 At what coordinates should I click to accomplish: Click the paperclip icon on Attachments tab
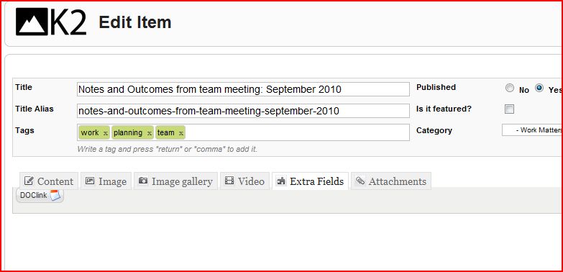[360, 181]
